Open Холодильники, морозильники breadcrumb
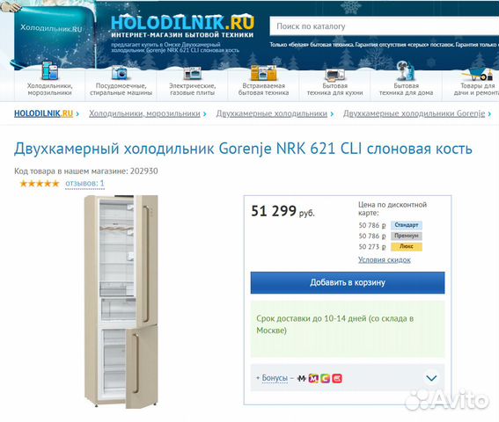 pyautogui.click(x=144, y=113)
